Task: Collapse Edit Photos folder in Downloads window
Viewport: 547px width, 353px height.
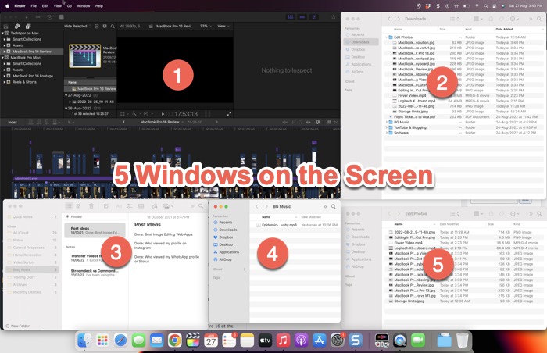Action: click(387, 37)
